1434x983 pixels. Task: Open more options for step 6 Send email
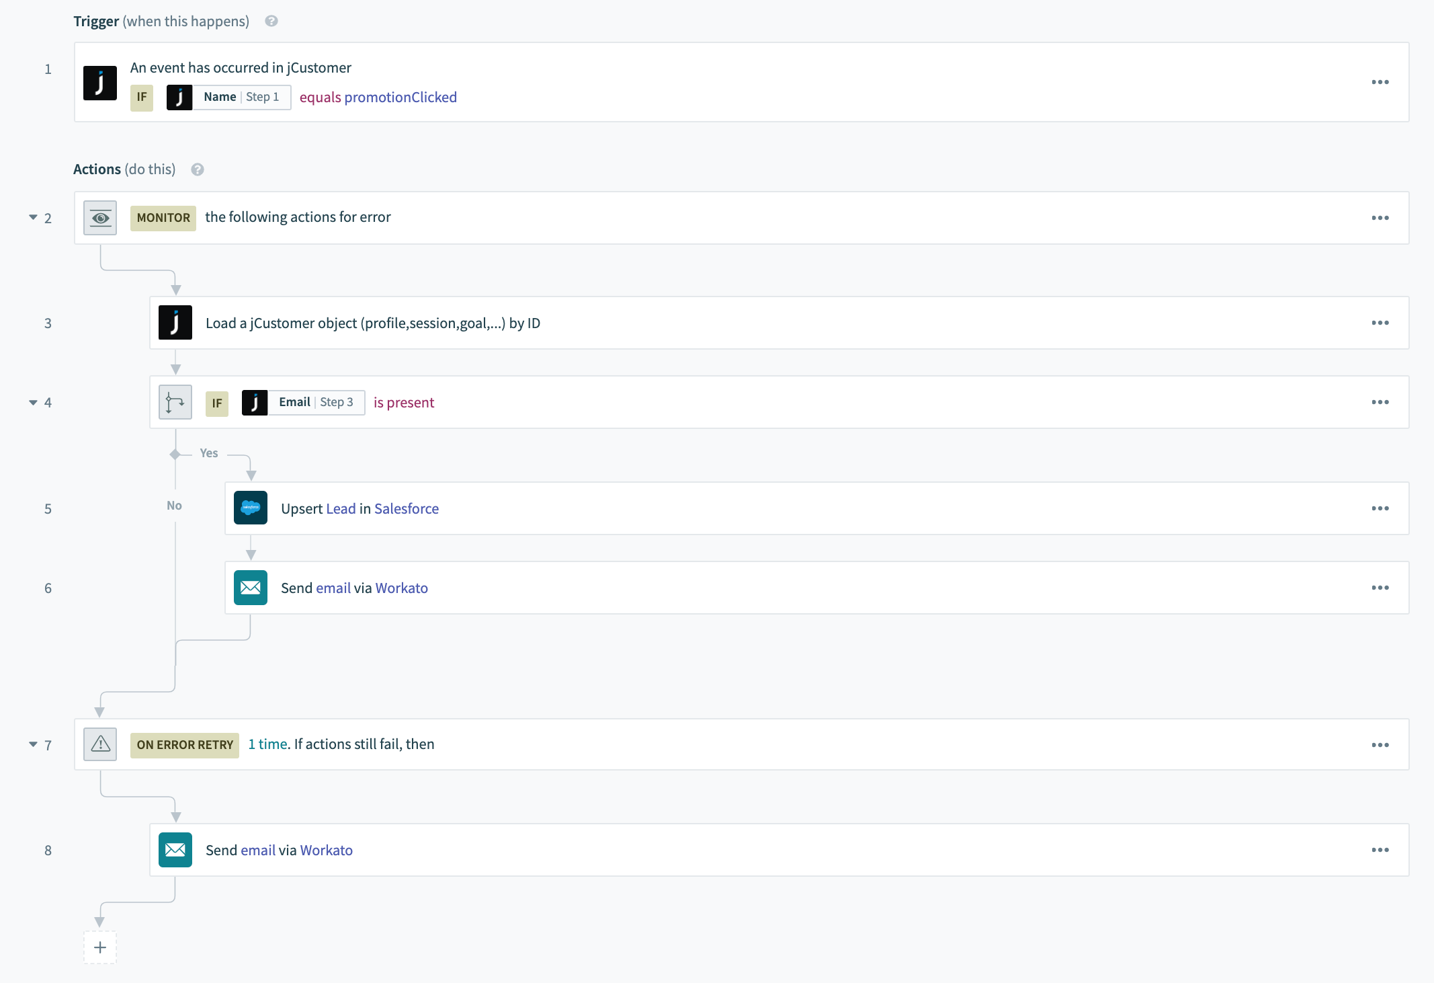click(1380, 588)
